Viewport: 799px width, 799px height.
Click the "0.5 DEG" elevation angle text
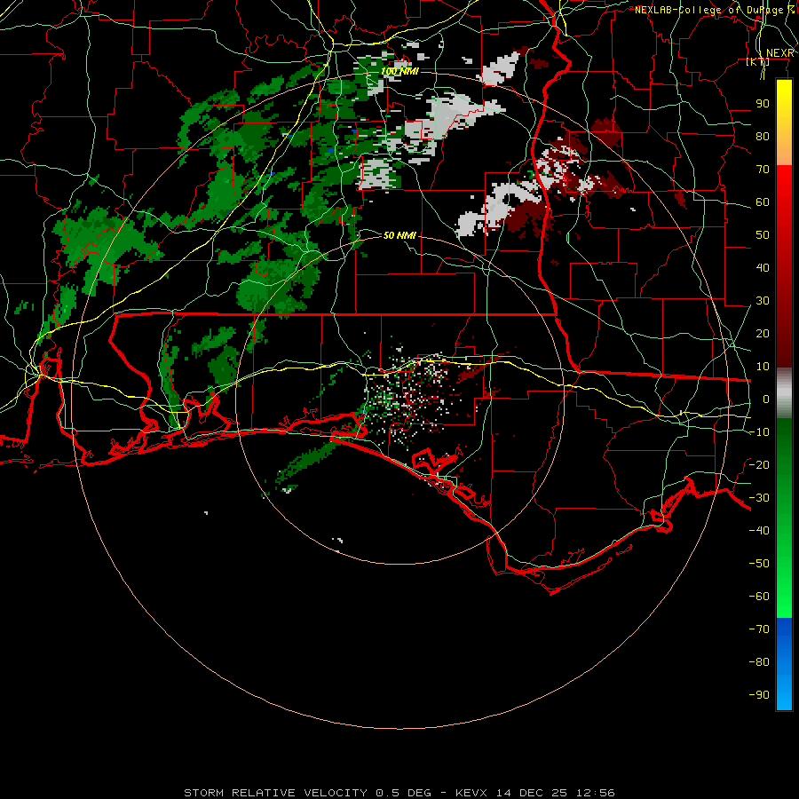click(x=404, y=793)
